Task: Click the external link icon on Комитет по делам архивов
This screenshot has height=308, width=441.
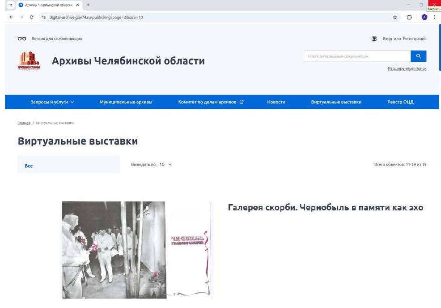Action: 242,102
